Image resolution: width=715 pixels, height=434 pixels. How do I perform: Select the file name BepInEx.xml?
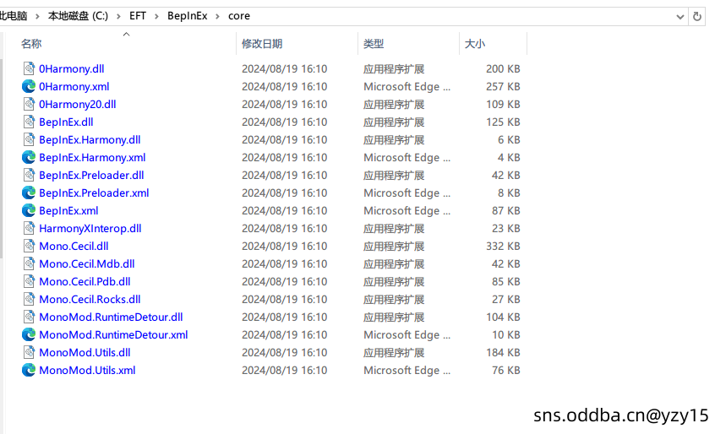(x=68, y=211)
